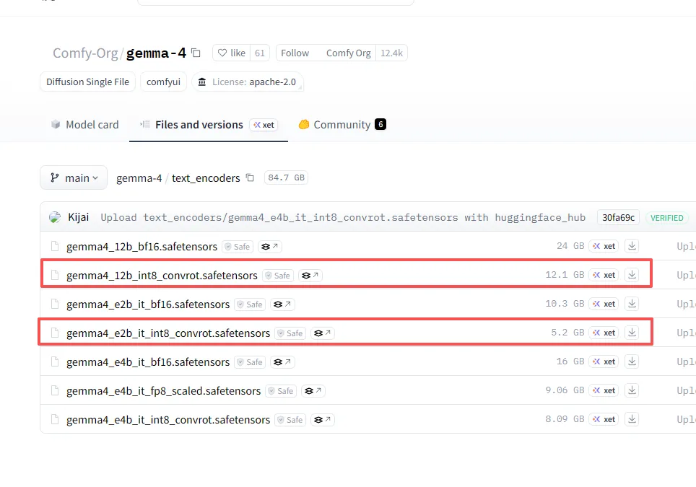Click xet badge on 24 GB row
Screen dimensions: 696x487
point(604,246)
